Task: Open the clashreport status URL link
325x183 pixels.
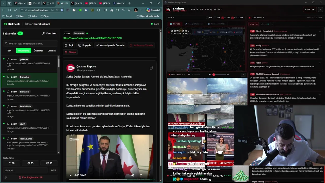Action: point(92,38)
